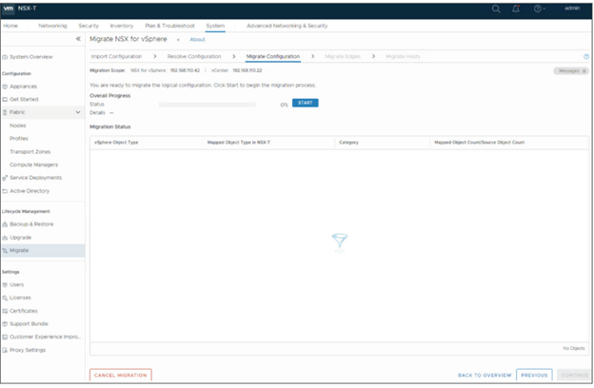Image resolution: width=594 pixels, height=388 pixels.
Task: Collapse the Fabric section chevron
Action: click(x=78, y=112)
